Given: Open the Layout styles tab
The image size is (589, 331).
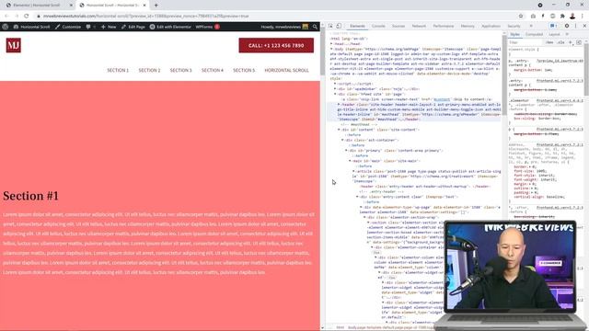Looking at the screenshot, I should click(x=554, y=34).
